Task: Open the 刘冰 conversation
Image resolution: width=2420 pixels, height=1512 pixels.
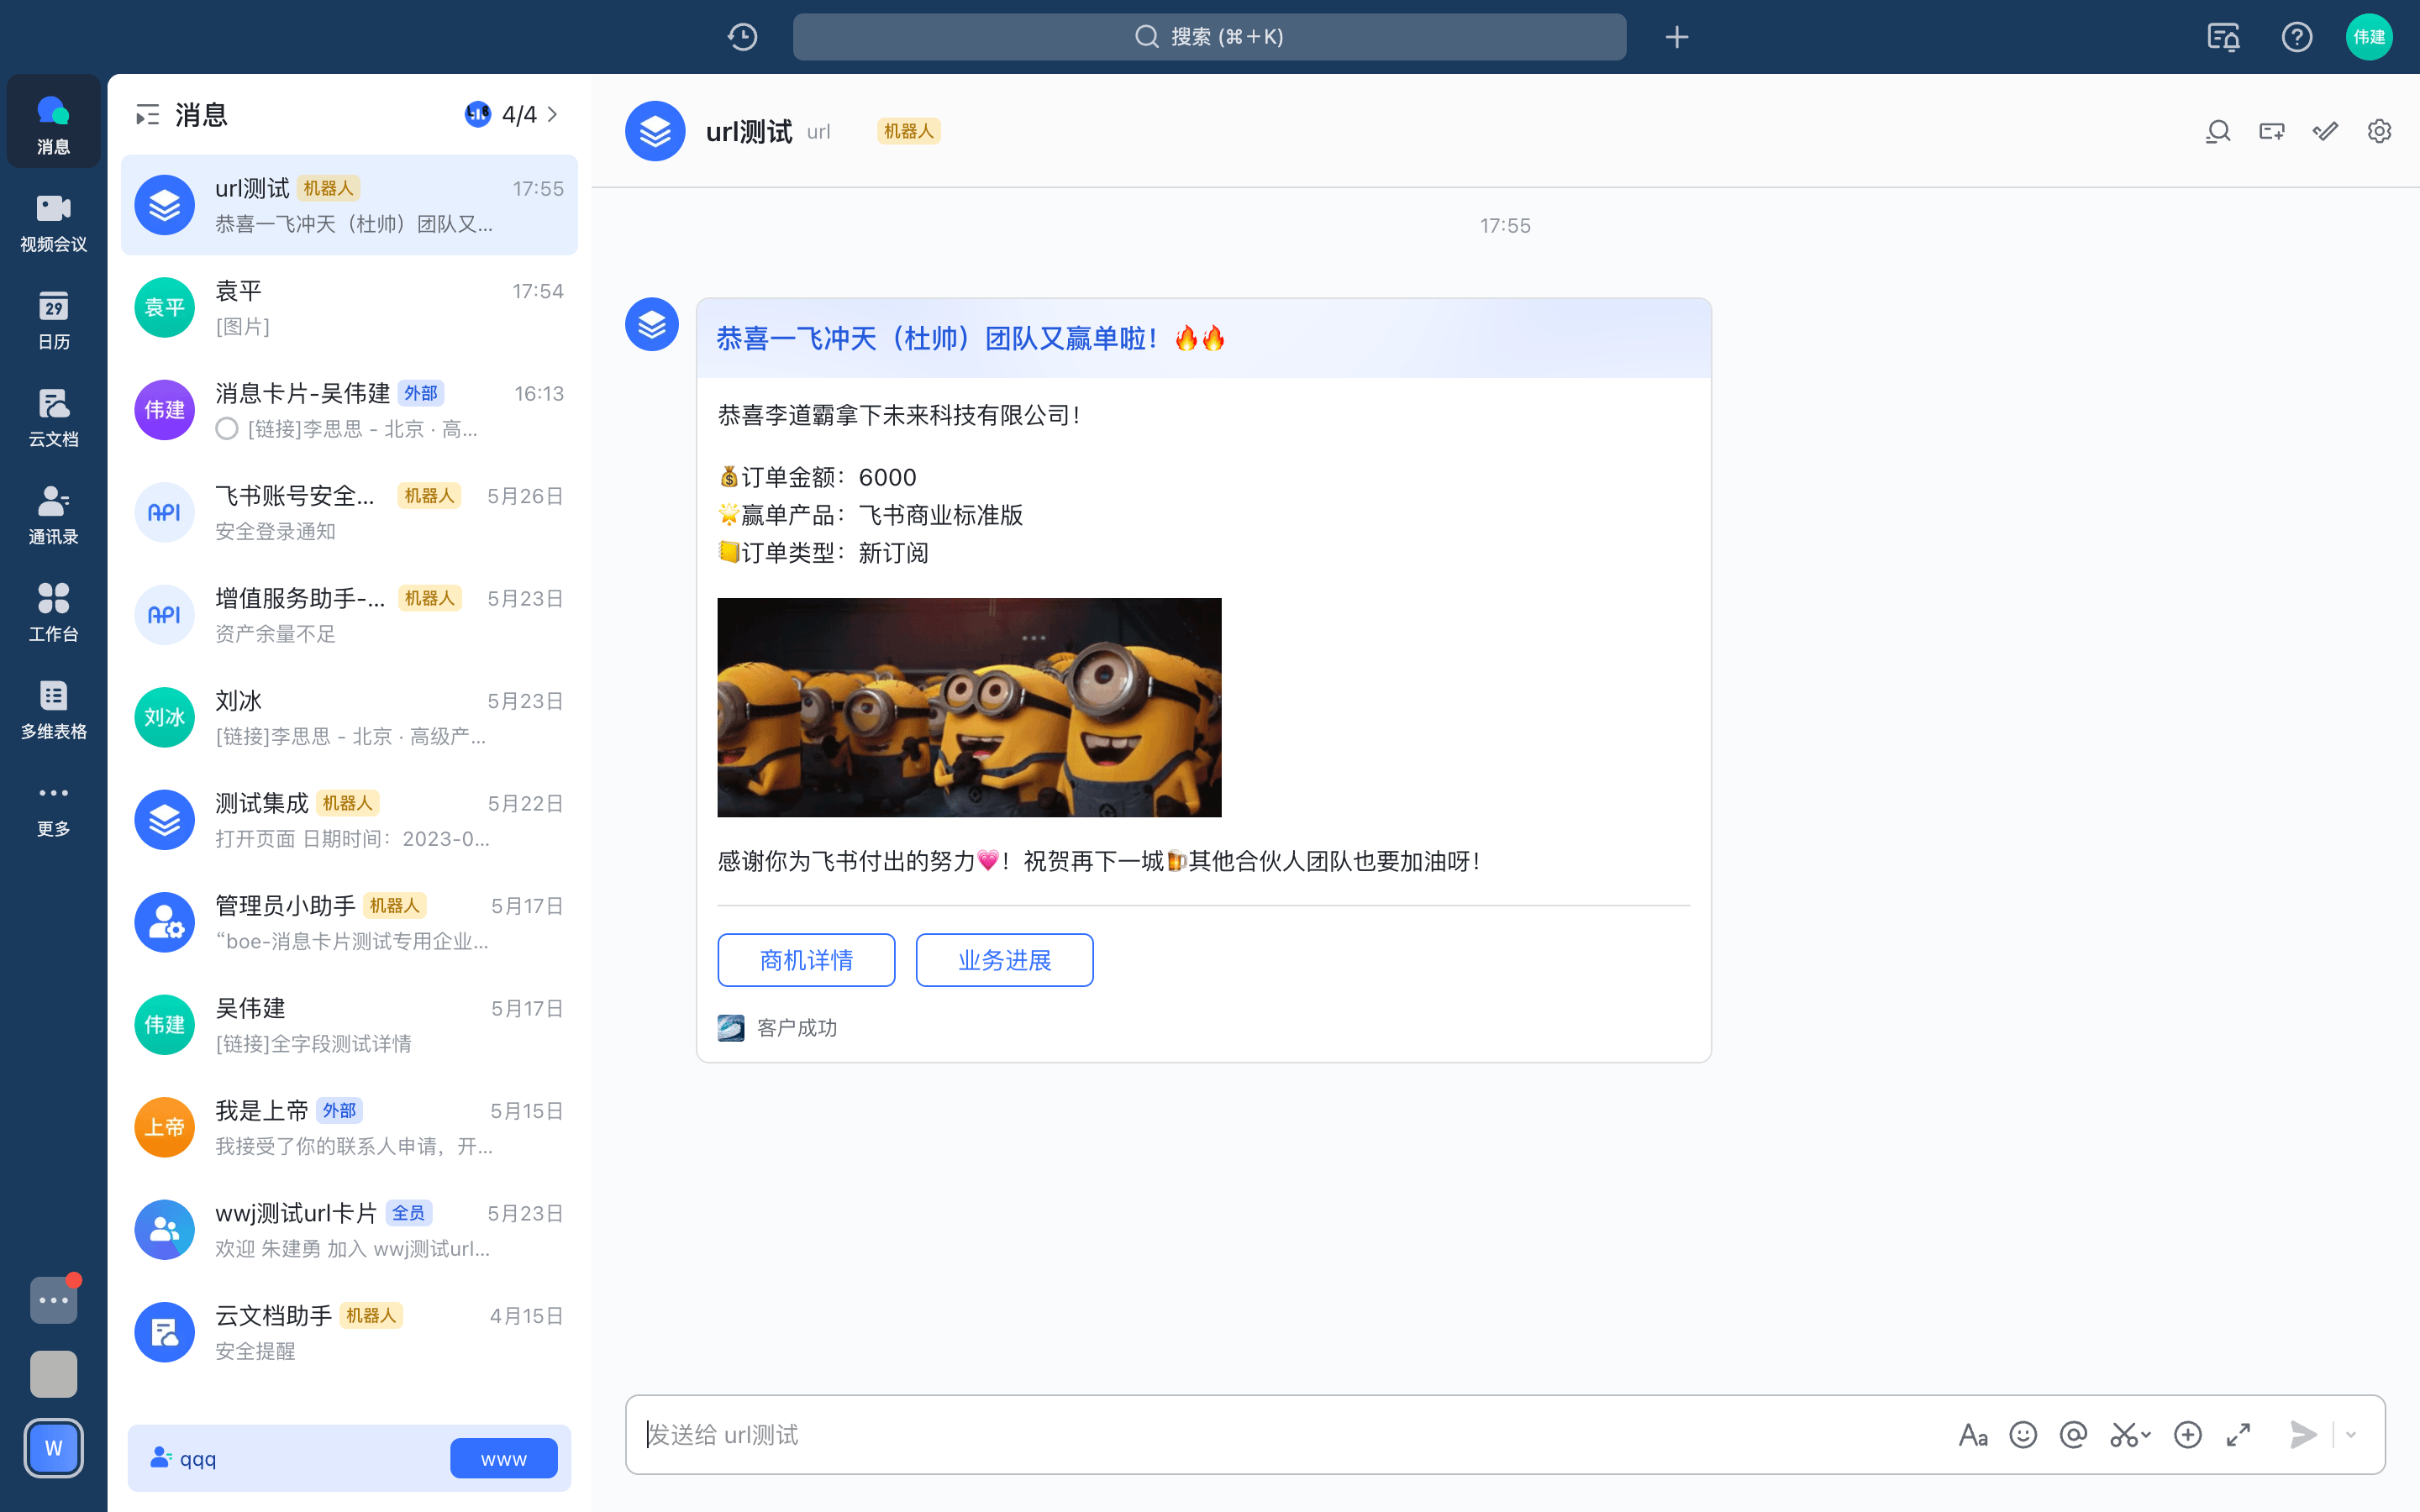Action: [349, 718]
